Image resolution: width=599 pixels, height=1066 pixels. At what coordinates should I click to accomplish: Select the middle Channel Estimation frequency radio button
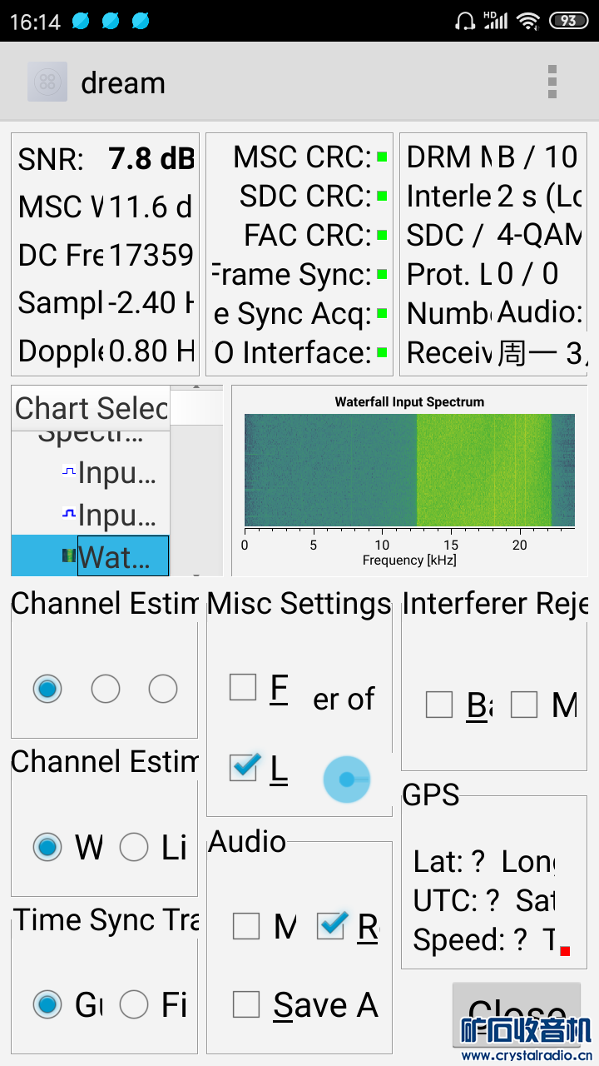coord(106,689)
